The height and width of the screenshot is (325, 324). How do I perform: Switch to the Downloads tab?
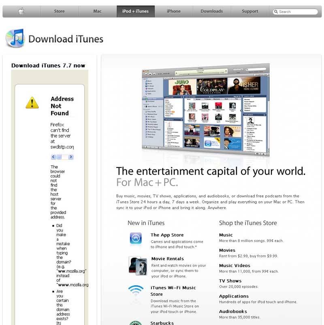(x=212, y=11)
